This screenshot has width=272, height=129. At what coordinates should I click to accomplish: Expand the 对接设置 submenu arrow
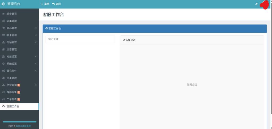click(x=36, y=57)
